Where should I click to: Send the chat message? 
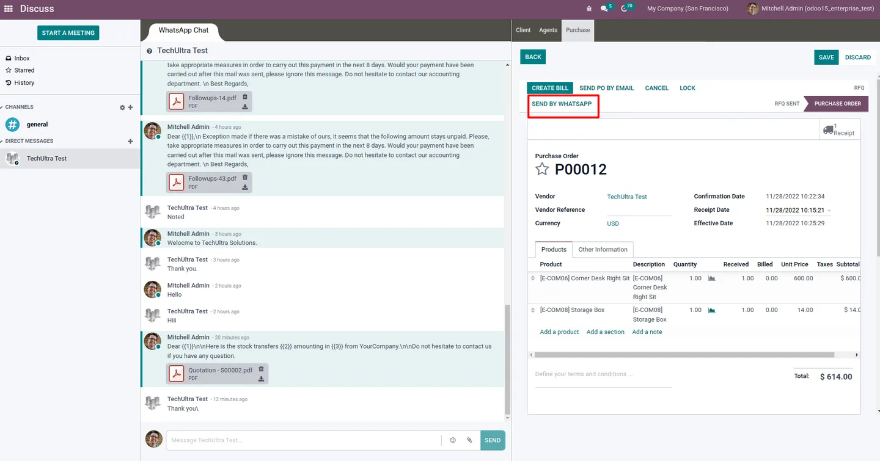pos(493,440)
